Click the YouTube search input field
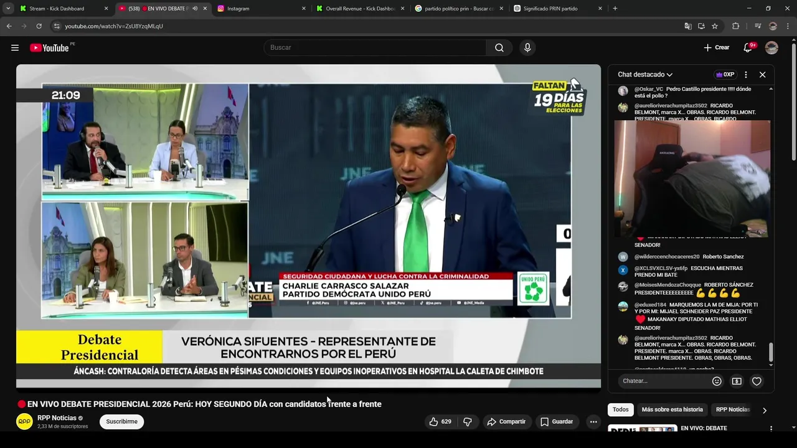 point(375,48)
